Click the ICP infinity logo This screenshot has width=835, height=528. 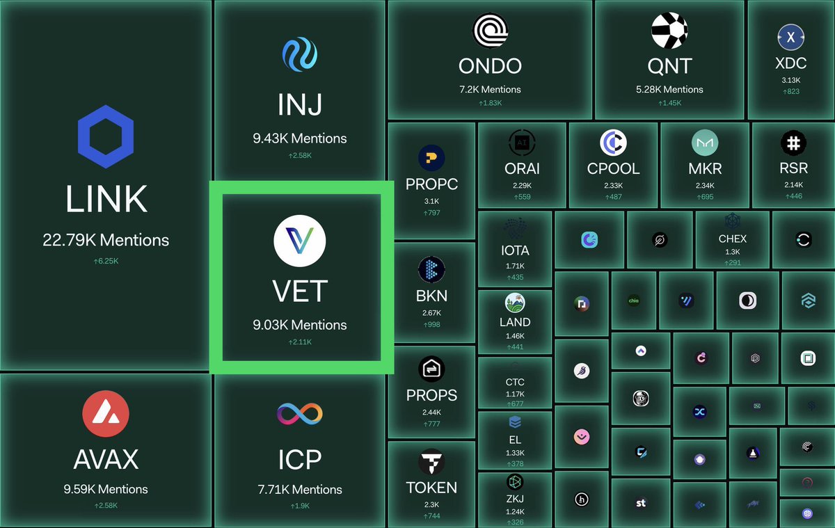click(300, 414)
